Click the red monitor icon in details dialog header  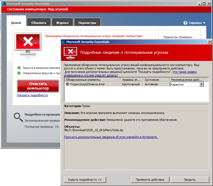pyautogui.click(x=71, y=53)
